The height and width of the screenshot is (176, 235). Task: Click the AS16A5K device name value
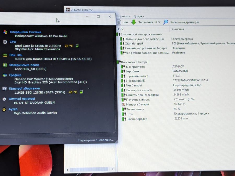coord(178,67)
